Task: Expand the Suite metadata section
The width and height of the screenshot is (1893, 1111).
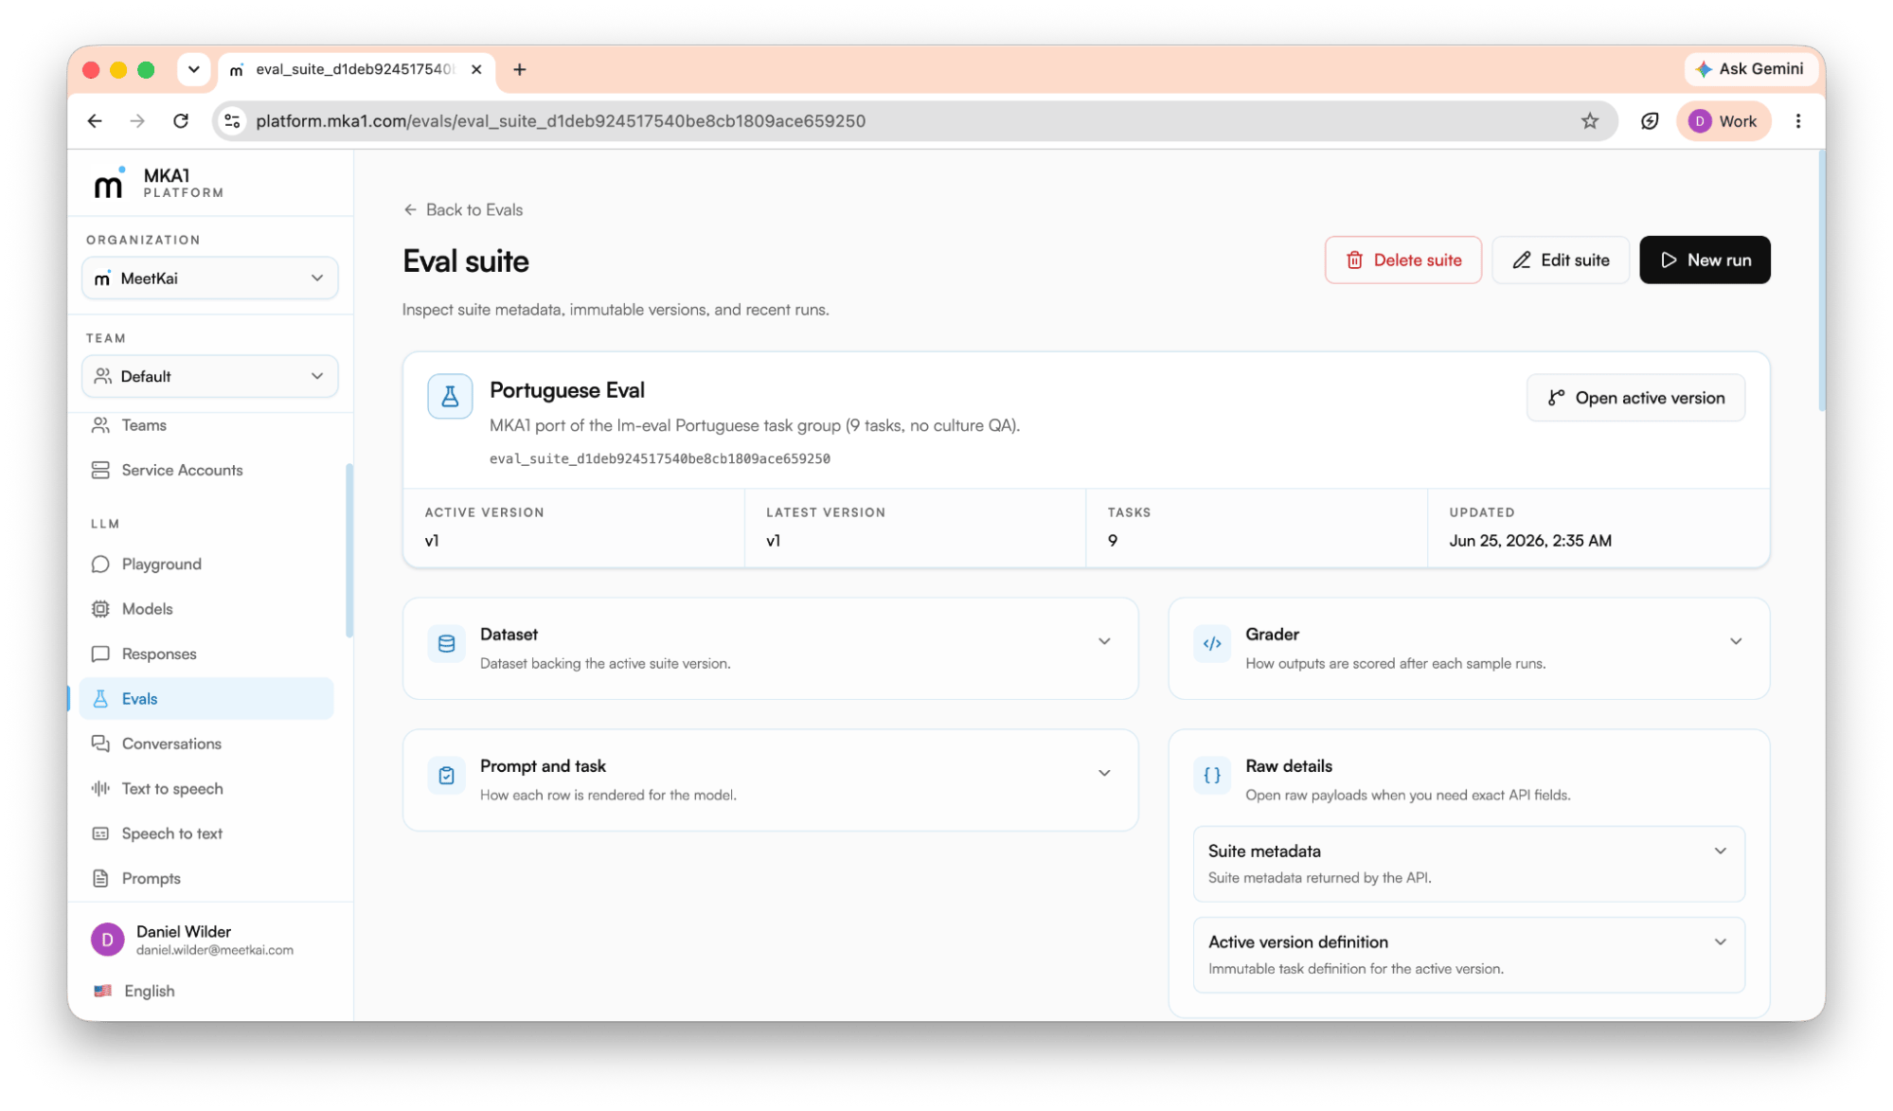Action: (1469, 865)
